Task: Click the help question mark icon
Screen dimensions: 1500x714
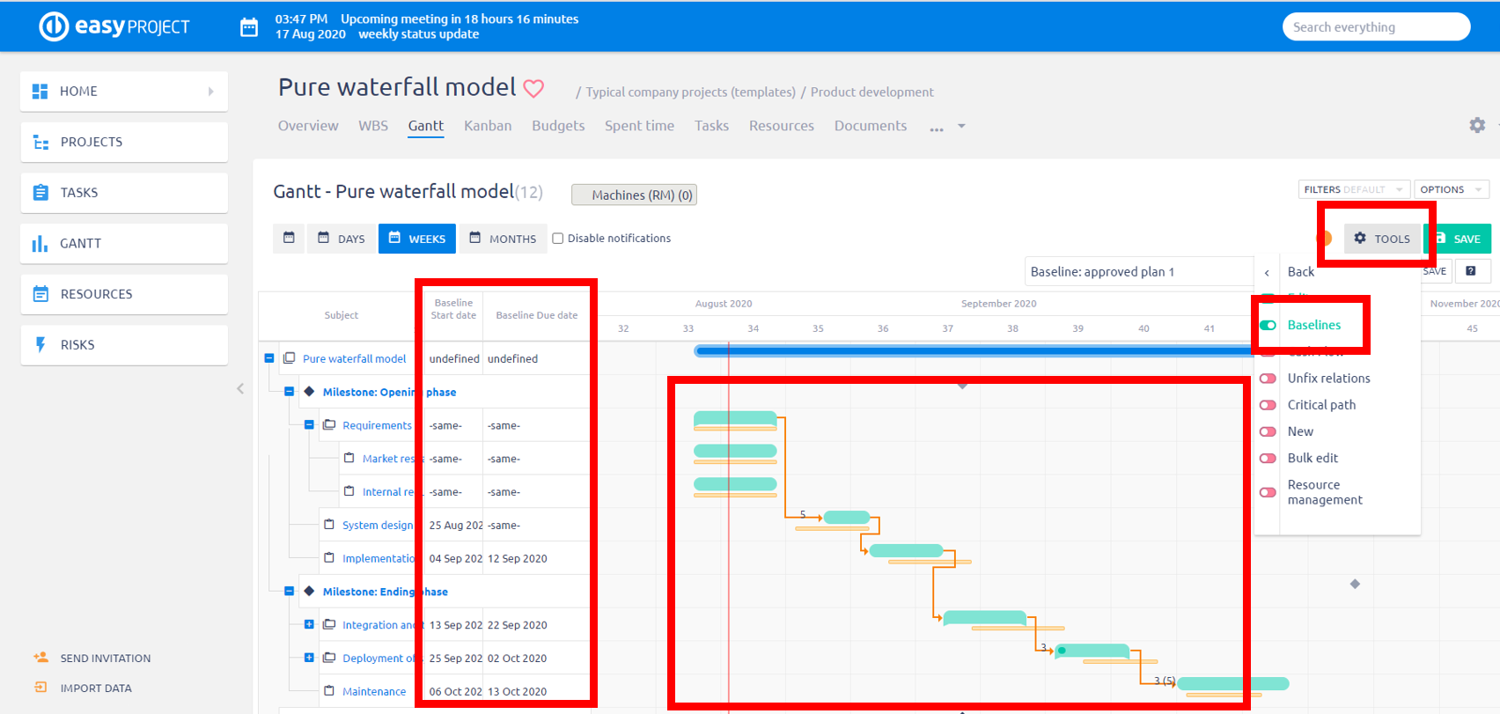Action: (1470, 271)
